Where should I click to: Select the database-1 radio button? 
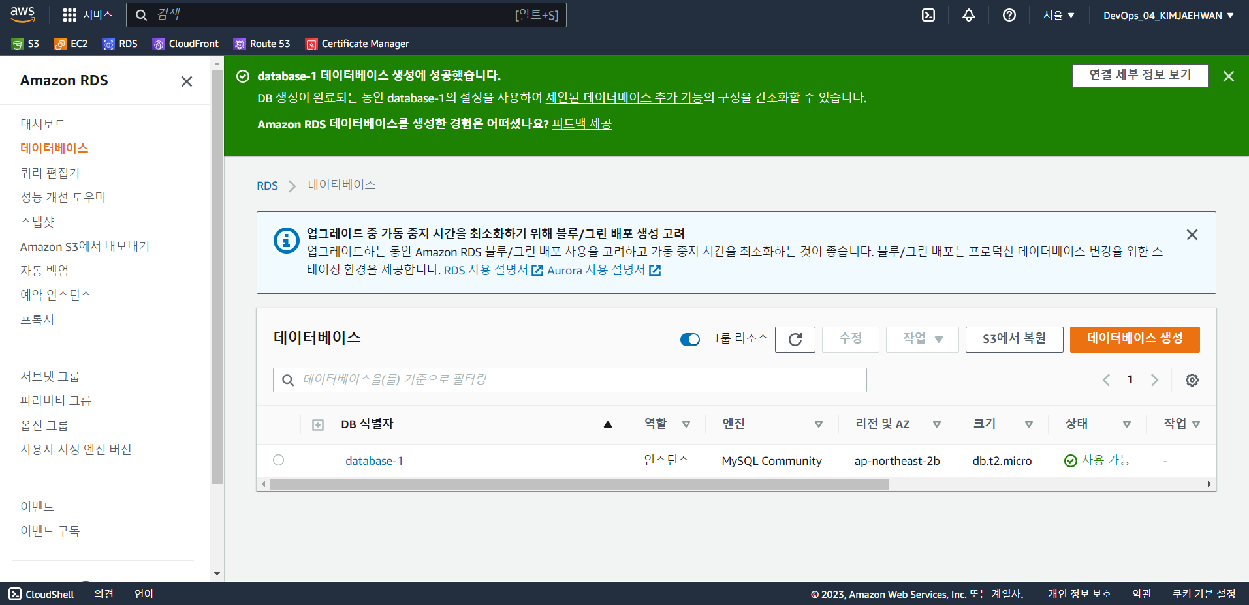[279, 460]
